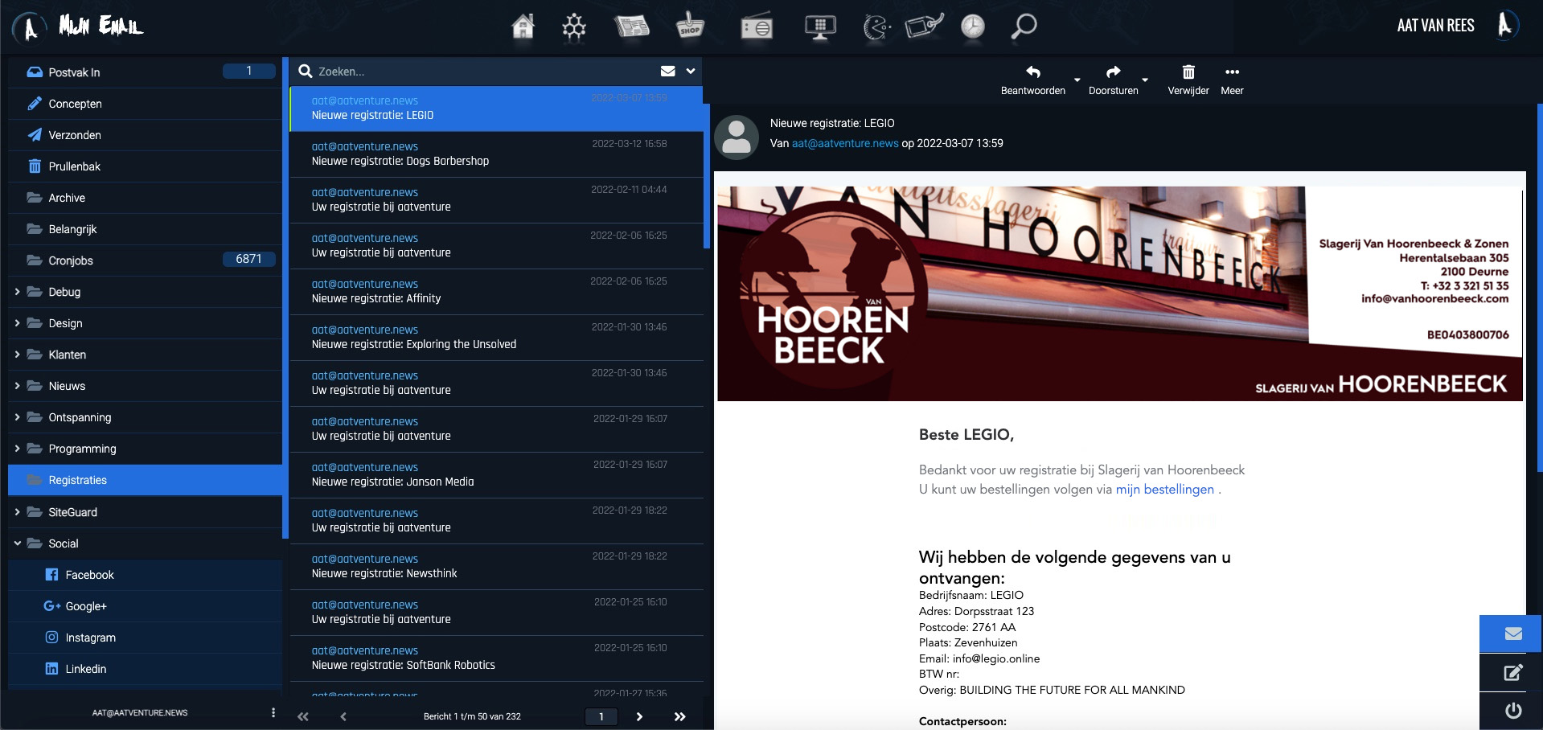
Task: Open message Nieuwe registratie: SoftBank Robotics
Action: point(496,658)
